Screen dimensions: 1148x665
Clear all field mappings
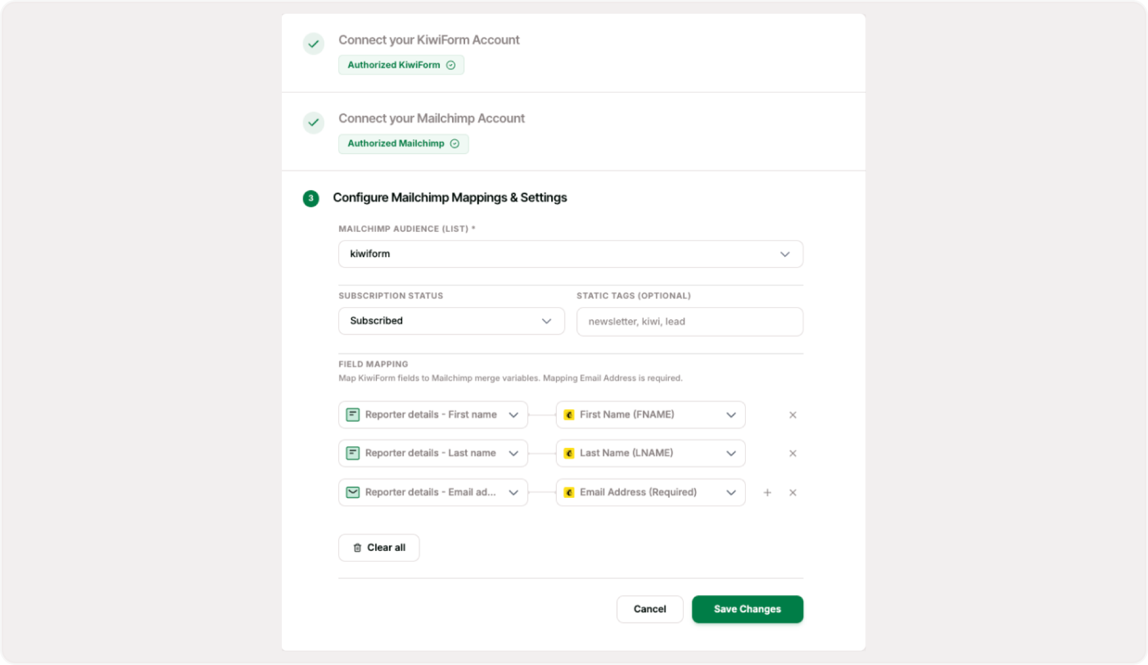coord(379,548)
